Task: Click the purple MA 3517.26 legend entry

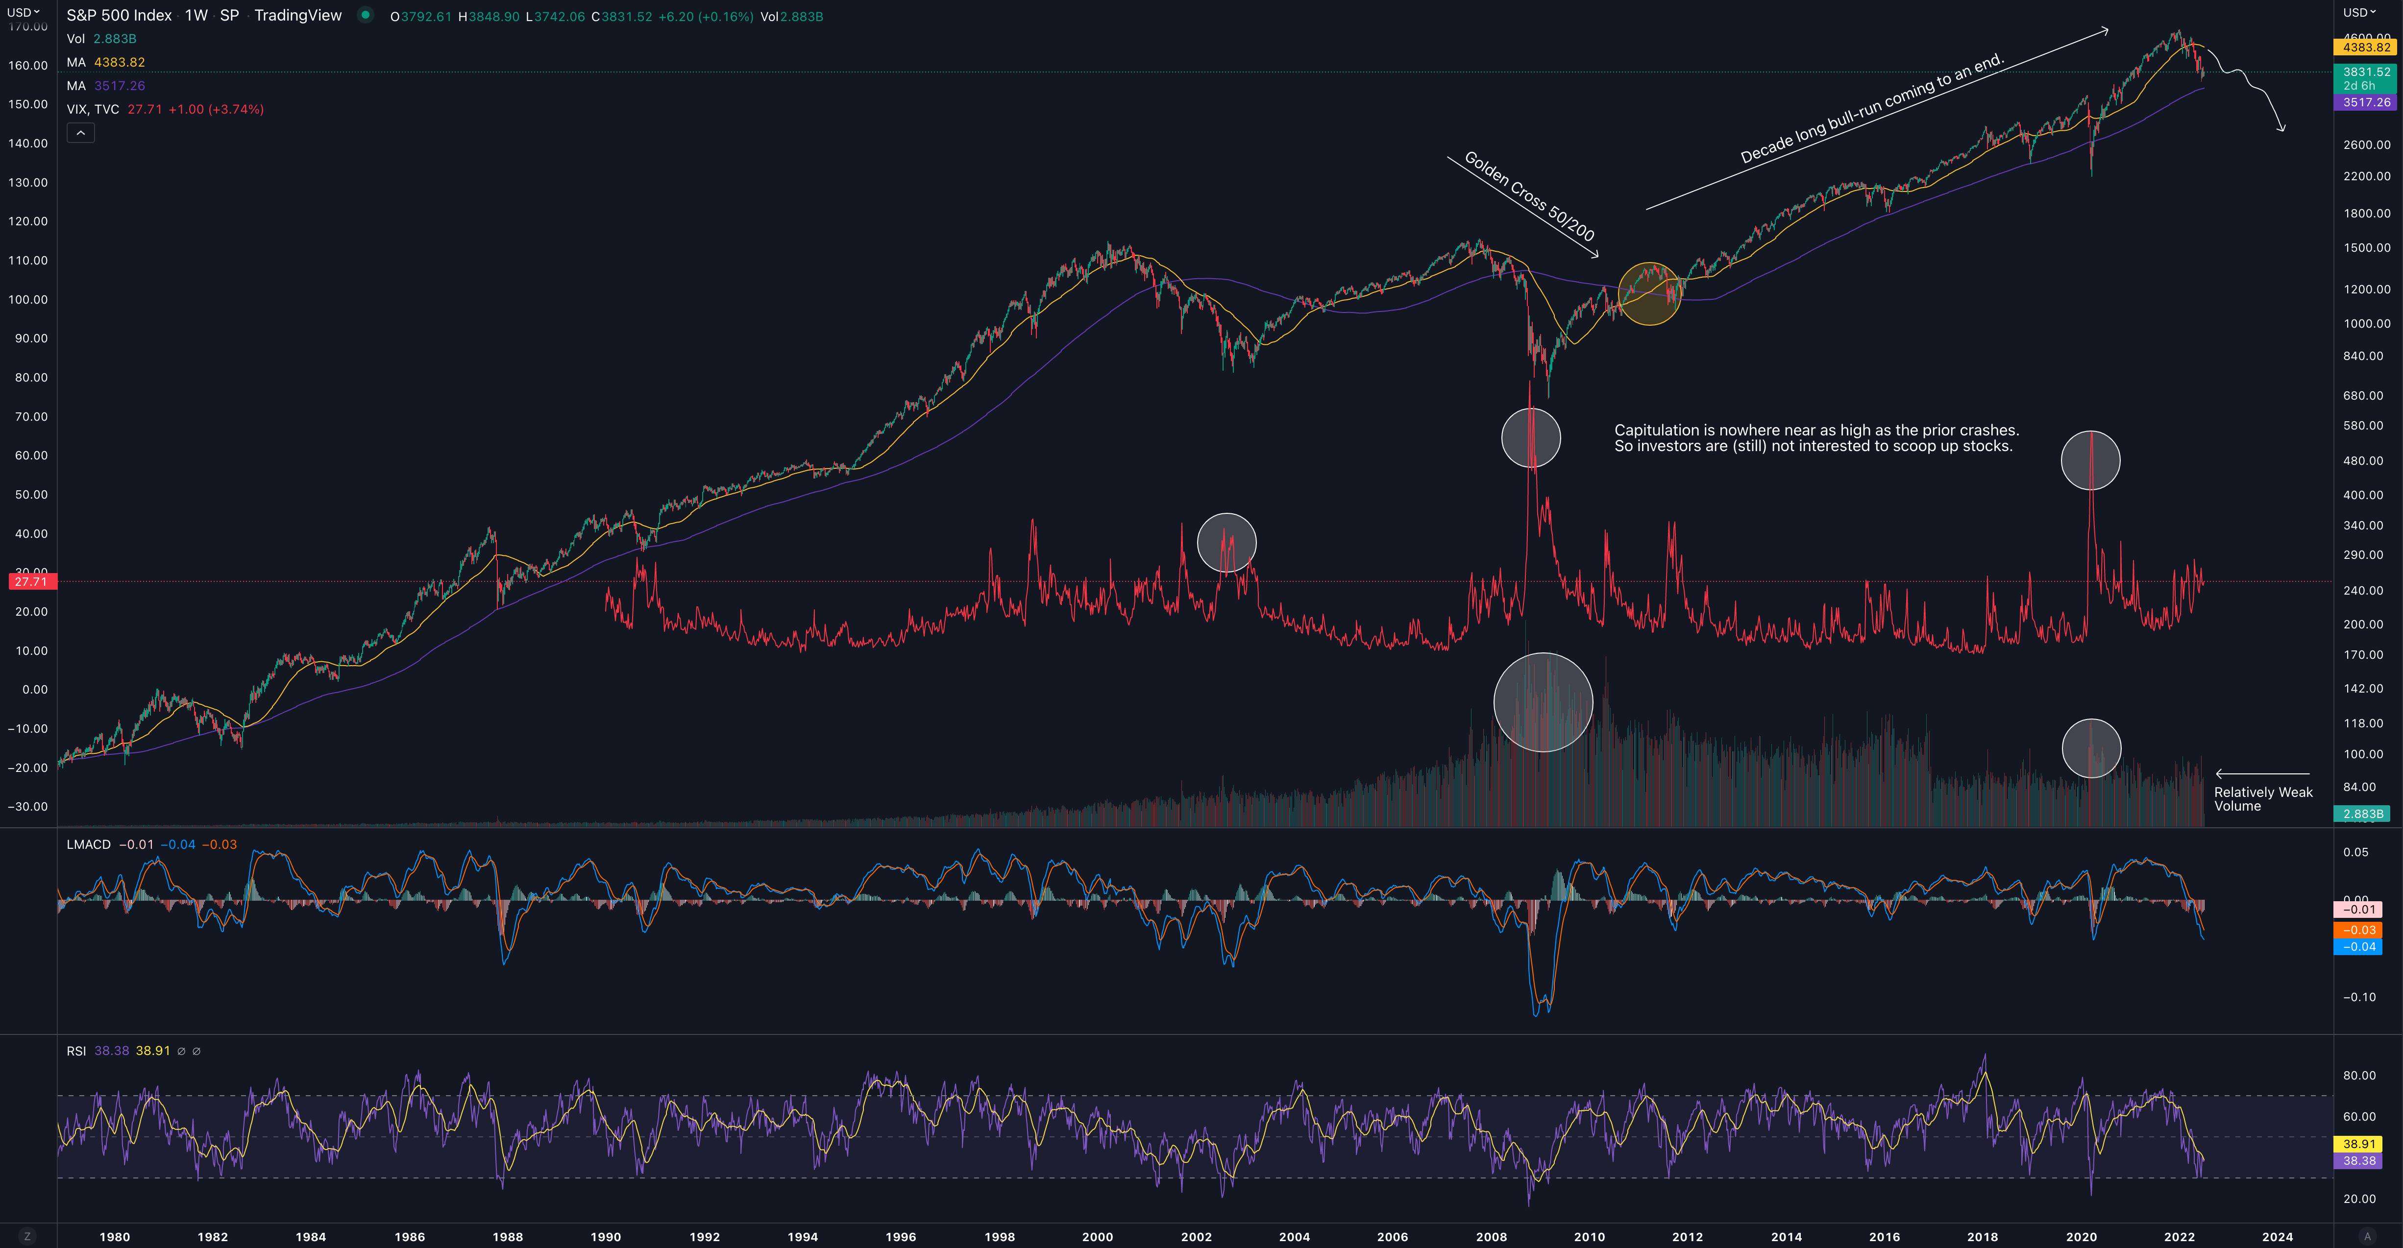Action: click(x=106, y=86)
